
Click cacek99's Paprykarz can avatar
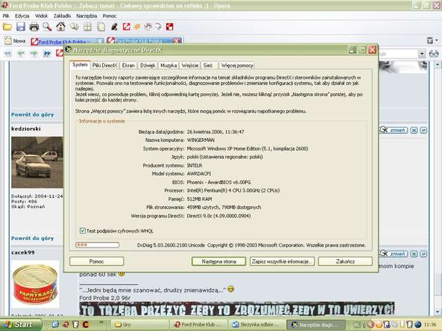pos(35,284)
